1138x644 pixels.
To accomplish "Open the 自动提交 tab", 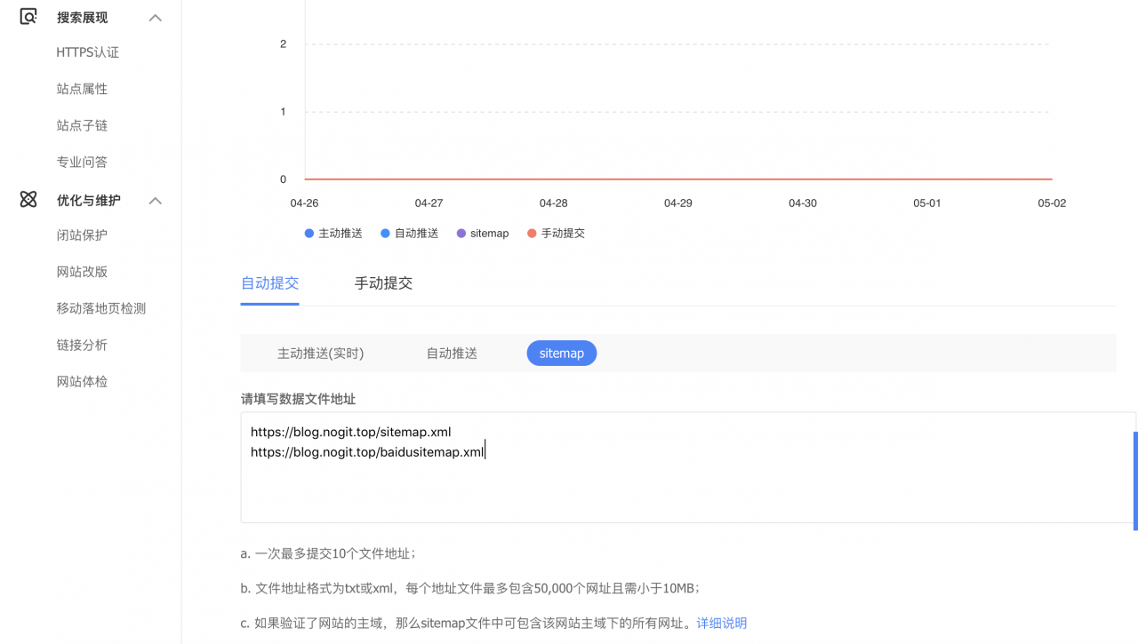I will point(269,282).
